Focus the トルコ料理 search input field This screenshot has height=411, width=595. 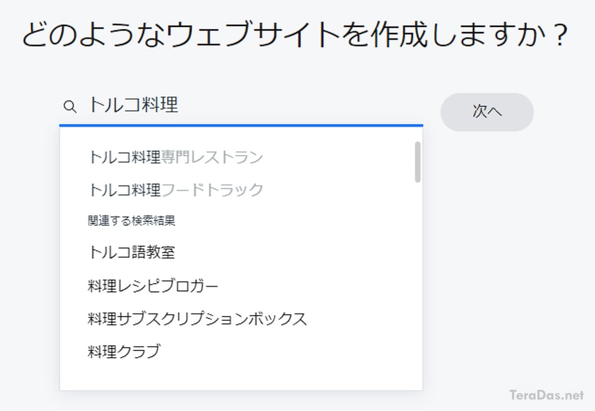point(241,106)
